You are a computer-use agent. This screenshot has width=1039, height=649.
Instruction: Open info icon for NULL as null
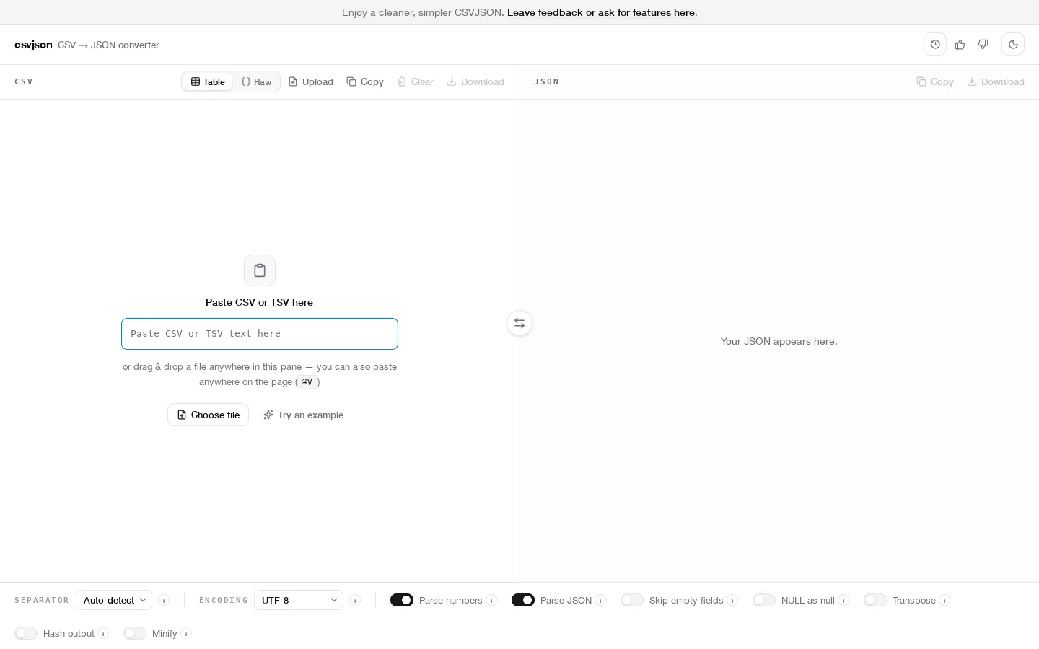843,600
